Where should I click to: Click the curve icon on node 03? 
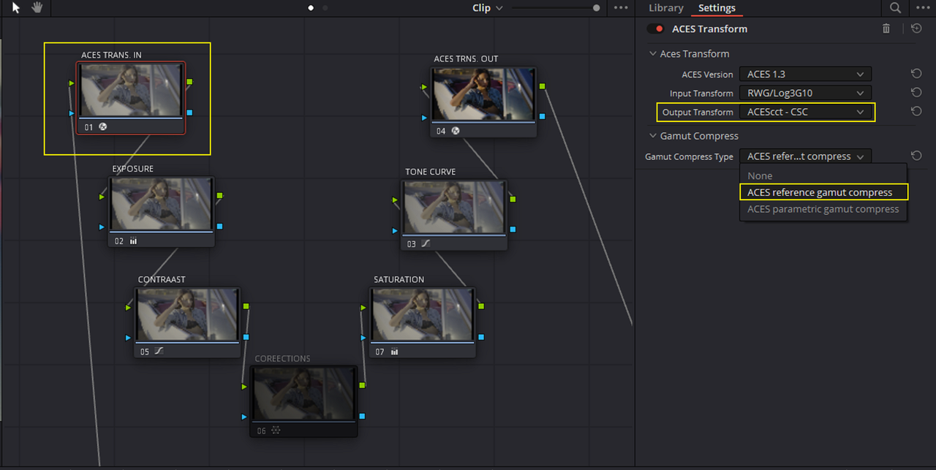pyautogui.click(x=426, y=243)
